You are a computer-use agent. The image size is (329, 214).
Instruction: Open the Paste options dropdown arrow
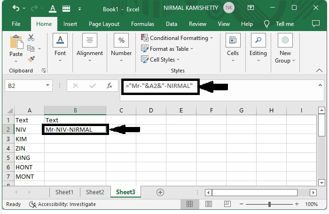[16, 61]
